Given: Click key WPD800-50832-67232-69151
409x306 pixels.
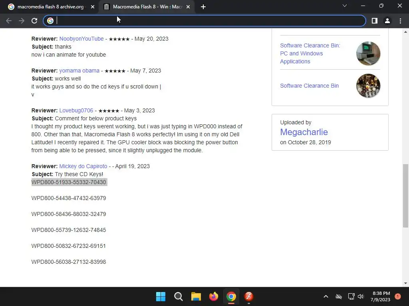Looking at the screenshot, I should pos(69,246).
